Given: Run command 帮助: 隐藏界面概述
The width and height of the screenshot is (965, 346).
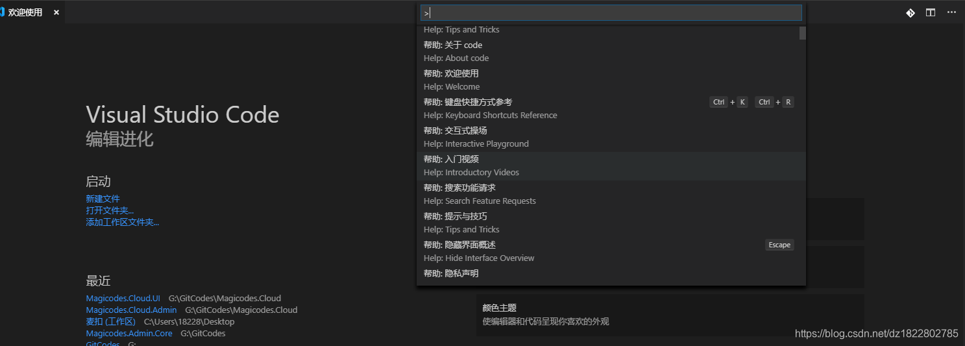Looking at the screenshot, I should (611, 251).
